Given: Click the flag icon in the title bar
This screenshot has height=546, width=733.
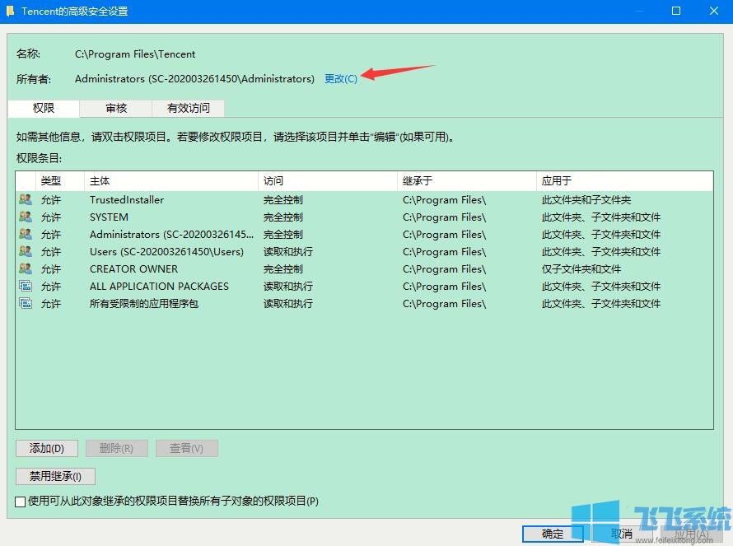Looking at the screenshot, I should pyautogui.click(x=10, y=11).
